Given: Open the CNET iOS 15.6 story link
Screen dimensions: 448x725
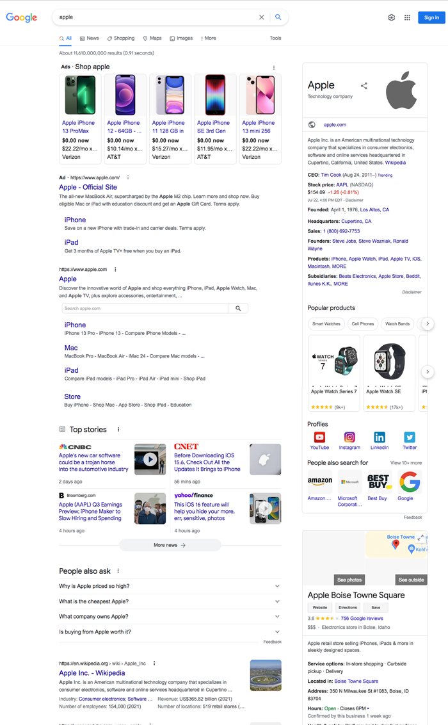Looking at the screenshot, I should [207, 462].
